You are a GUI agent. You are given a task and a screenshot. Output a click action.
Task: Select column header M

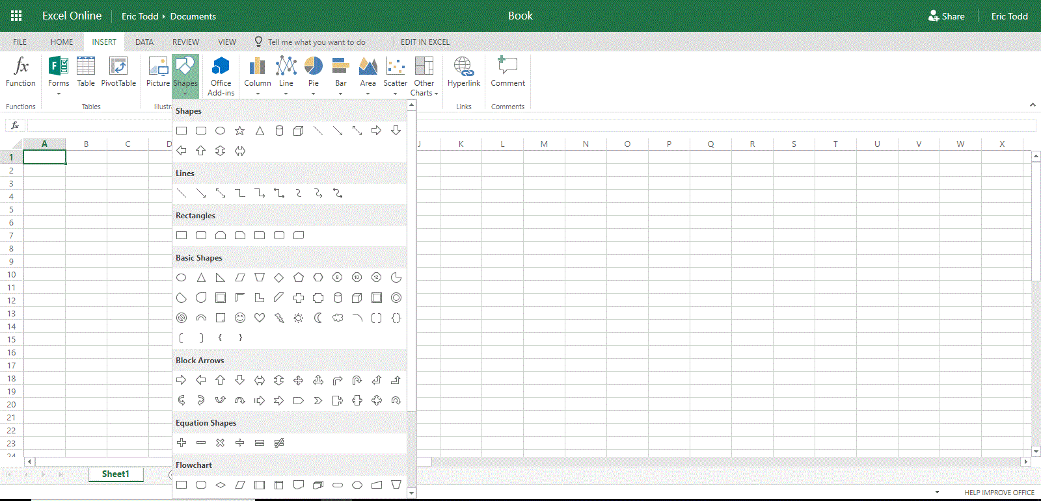coord(544,144)
